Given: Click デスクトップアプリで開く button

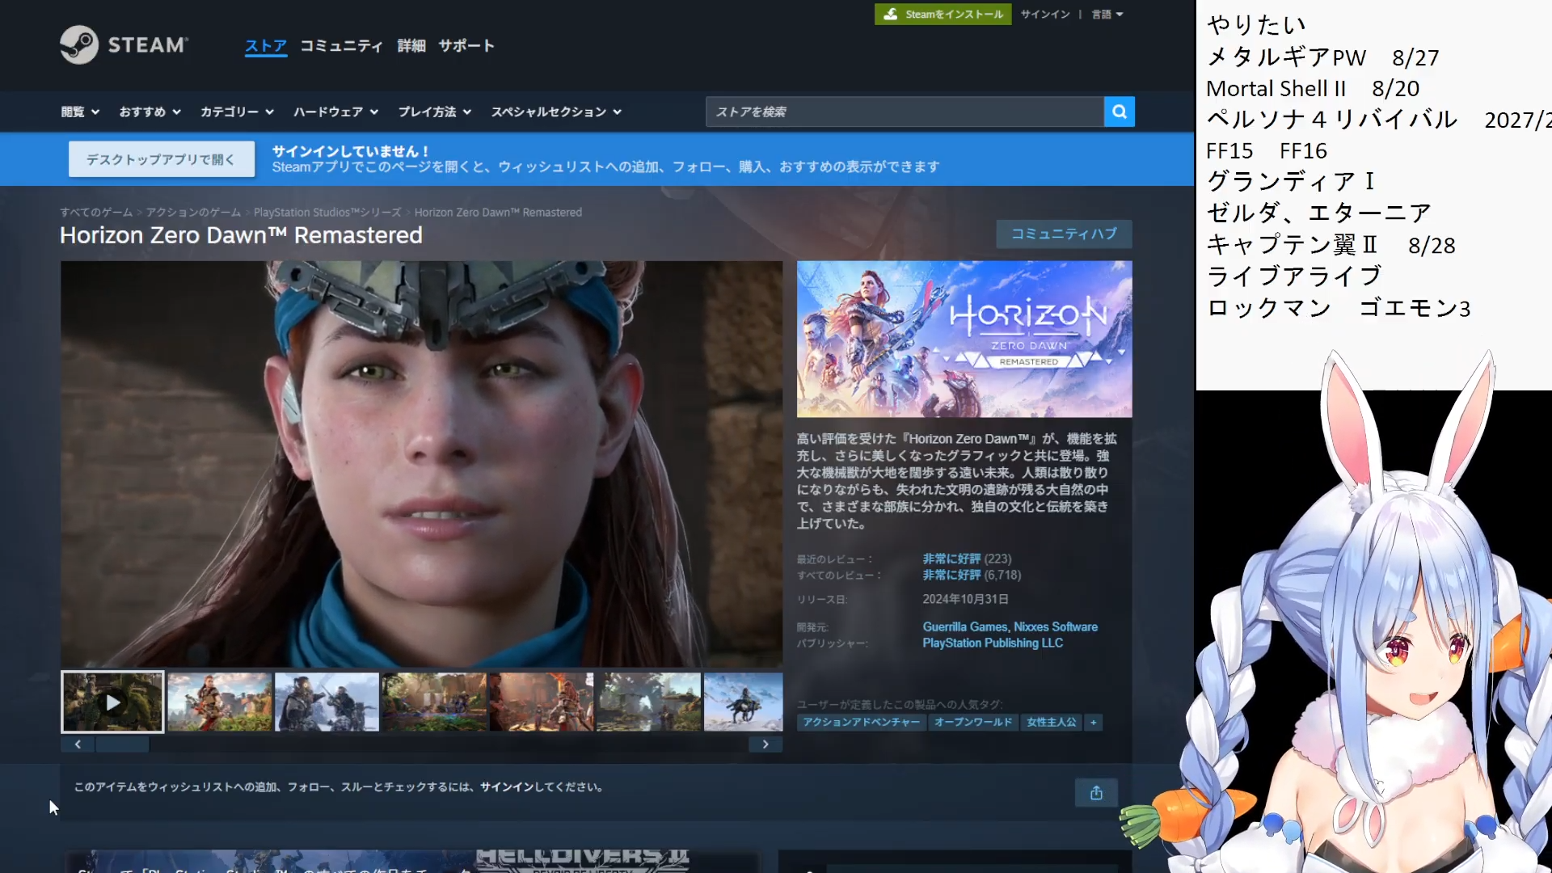Looking at the screenshot, I should 161,159.
